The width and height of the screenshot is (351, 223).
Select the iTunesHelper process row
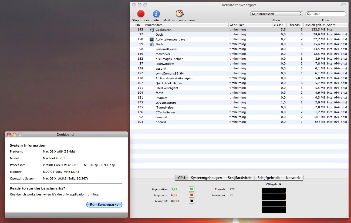tap(239, 107)
